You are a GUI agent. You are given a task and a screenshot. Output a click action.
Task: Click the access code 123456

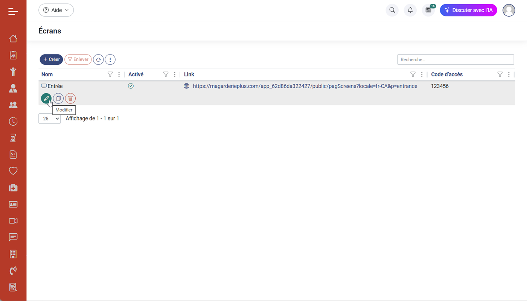pos(440,86)
